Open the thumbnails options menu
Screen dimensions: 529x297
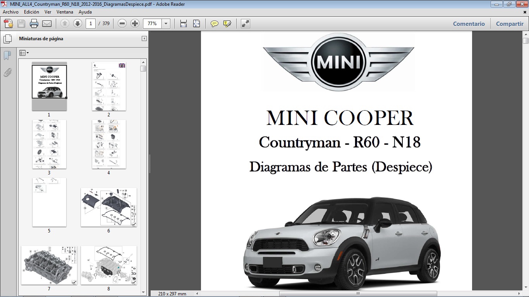(24, 53)
